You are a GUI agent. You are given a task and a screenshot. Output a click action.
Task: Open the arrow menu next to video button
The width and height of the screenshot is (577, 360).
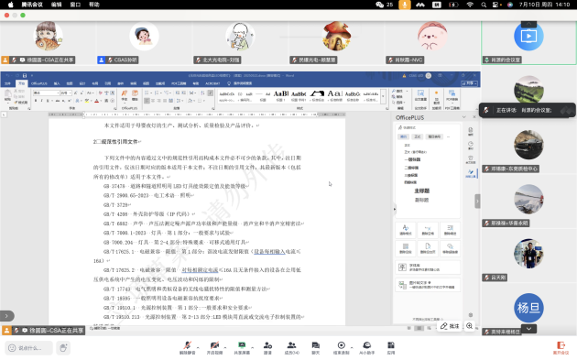[225, 347]
